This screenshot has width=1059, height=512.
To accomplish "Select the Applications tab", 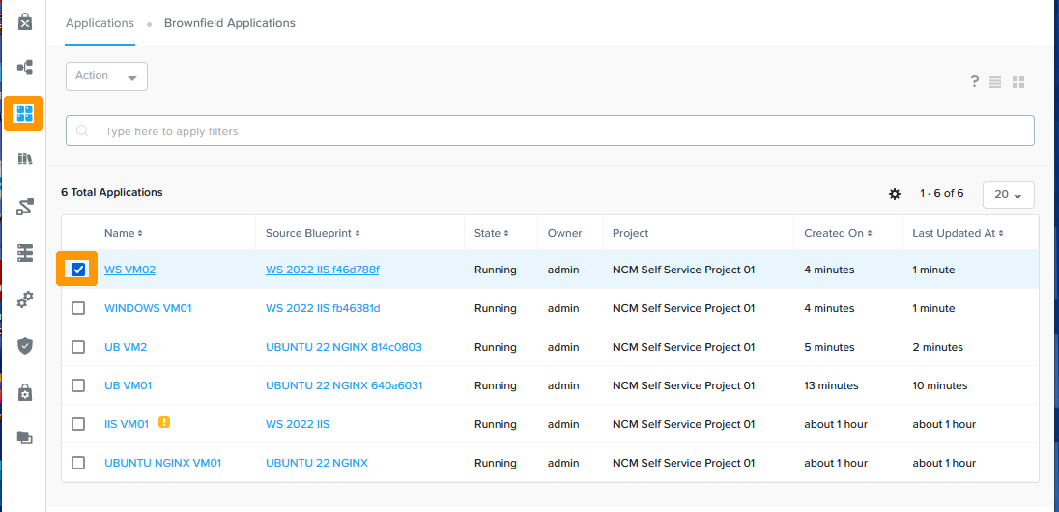I will pyautogui.click(x=100, y=23).
